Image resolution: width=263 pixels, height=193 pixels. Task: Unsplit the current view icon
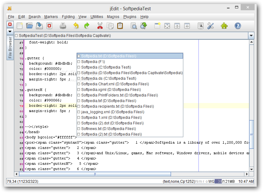point(167,26)
